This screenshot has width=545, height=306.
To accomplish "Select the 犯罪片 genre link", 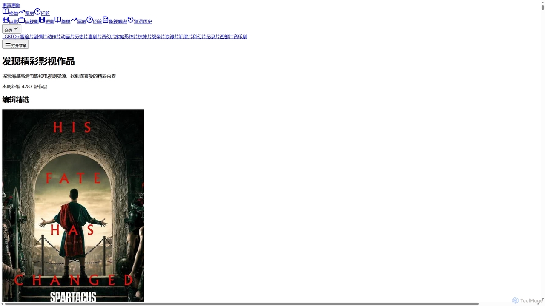I will pos(186,37).
